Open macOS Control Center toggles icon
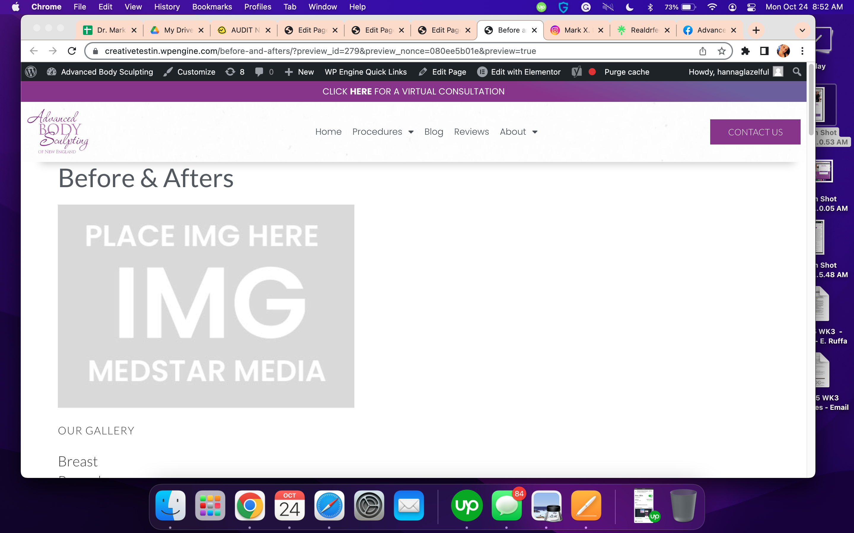The width and height of the screenshot is (854, 533). click(x=751, y=7)
